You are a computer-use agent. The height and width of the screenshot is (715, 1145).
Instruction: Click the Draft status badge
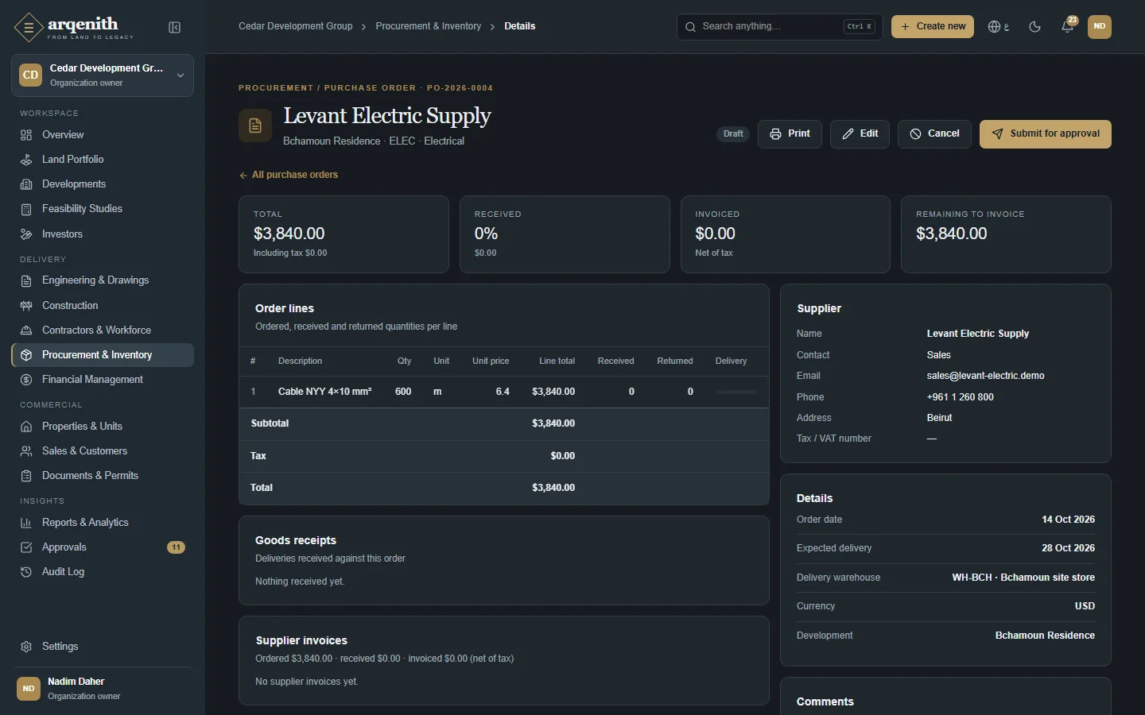pos(733,134)
